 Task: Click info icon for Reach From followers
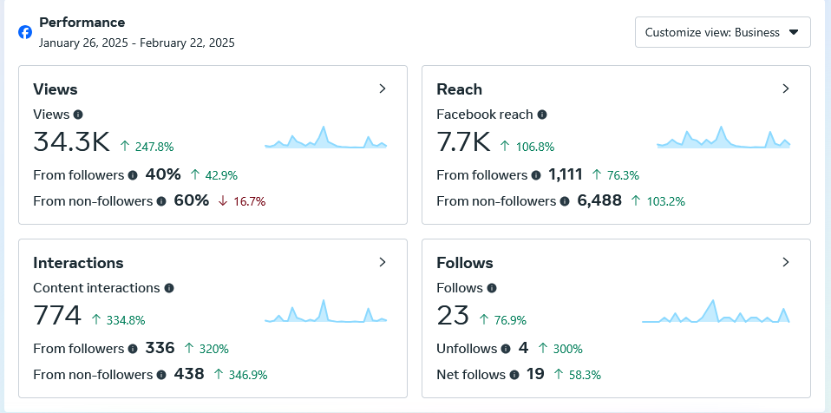pyautogui.click(x=536, y=175)
